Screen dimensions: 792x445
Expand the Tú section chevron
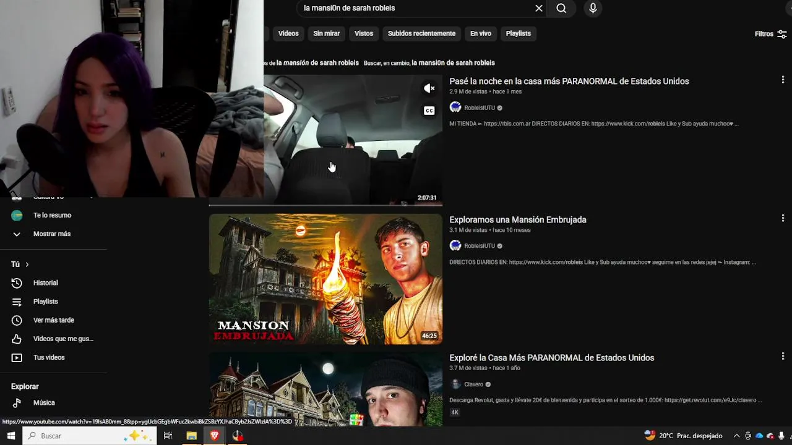pos(27,264)
